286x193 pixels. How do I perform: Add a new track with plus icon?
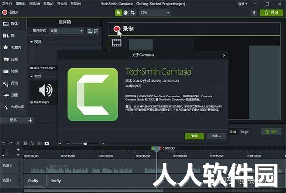tap(18, 150)
